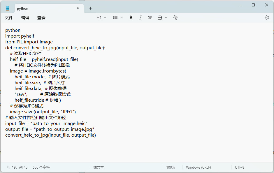Insert a bulleted list
Viewport: 274px width, 173px height.
point(115,17)
